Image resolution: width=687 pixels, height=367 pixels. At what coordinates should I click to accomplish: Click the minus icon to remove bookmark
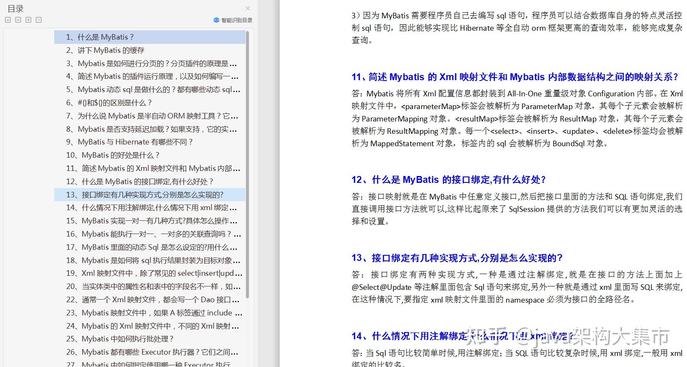coord(38,20)
